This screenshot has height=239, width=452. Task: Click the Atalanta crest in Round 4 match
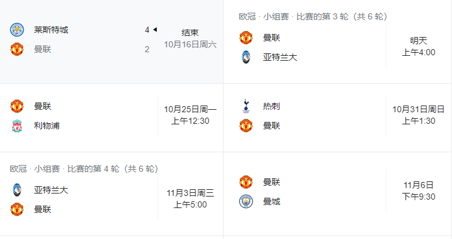[x=17, y=190]
